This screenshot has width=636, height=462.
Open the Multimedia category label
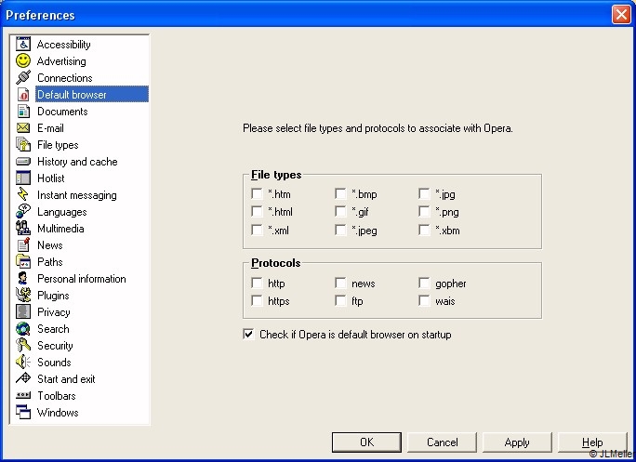[x=60, y=228]
